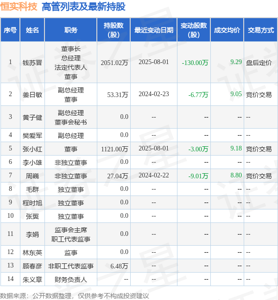Image resolution: width=278 pixels, height=300 pixels.
Task: Click the average price 9.05
Action: tap(236, 94)
